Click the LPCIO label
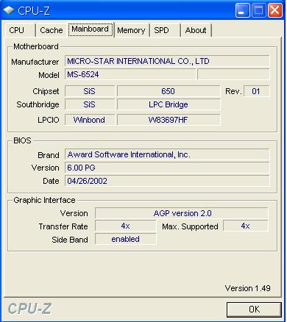The height and width of the screenshot is (322, 287). click(49, 120)
